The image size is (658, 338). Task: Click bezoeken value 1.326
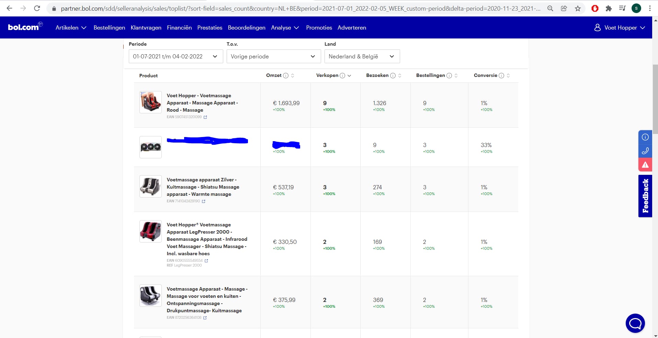coord(379,103)
